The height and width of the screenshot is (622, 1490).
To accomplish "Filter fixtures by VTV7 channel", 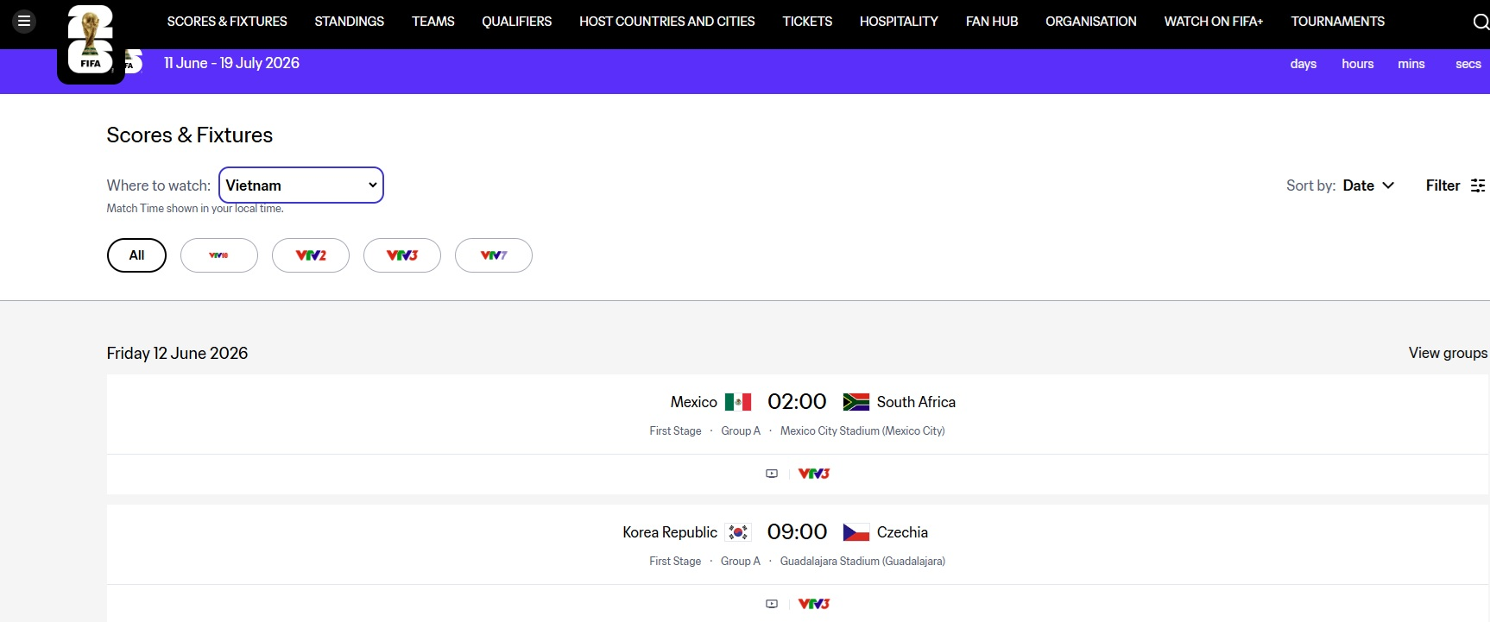I will (x=494, y=255).
